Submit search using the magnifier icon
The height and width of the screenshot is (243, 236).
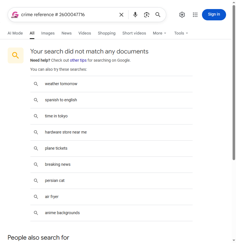pos(158,15)
